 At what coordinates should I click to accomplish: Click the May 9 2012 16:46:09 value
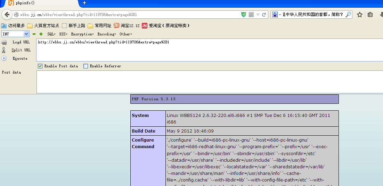pyautogui.click(x=190, y=131)
